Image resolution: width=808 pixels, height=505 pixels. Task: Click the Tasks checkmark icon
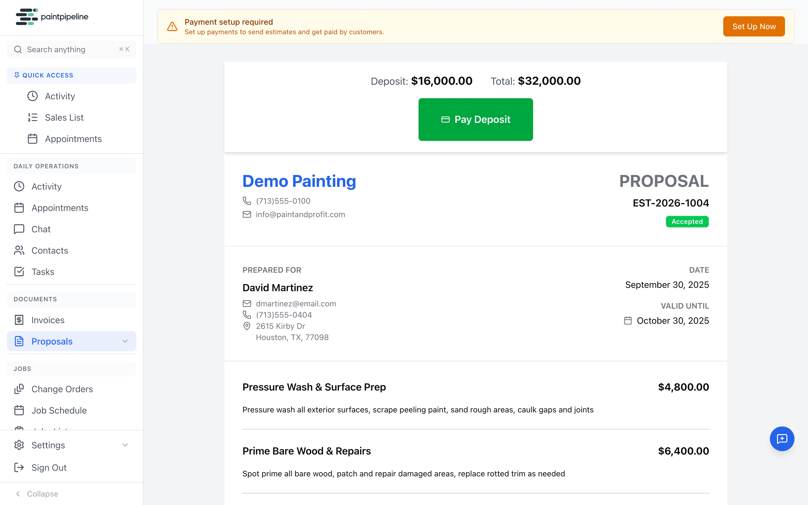pos(19,272)
